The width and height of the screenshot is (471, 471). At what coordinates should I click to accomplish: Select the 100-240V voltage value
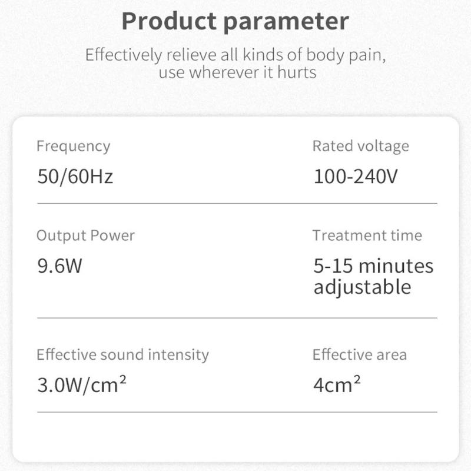[356, 177]
